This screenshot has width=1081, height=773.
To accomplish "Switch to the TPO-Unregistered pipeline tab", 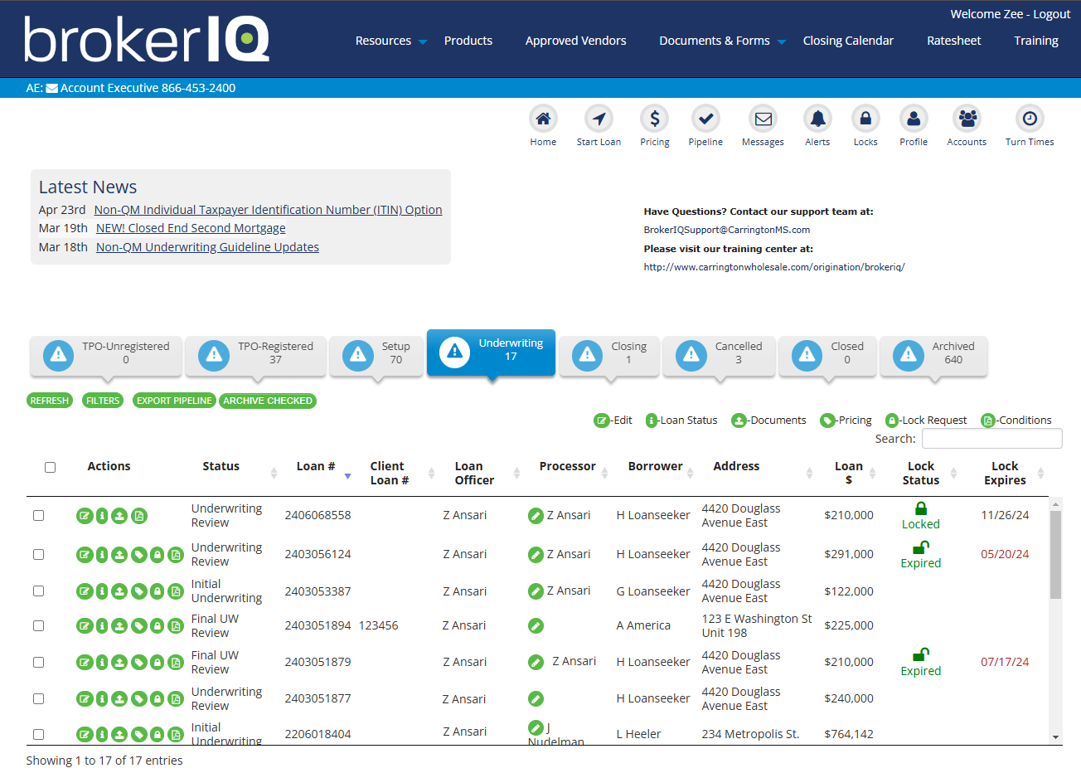I will point(105,355).
